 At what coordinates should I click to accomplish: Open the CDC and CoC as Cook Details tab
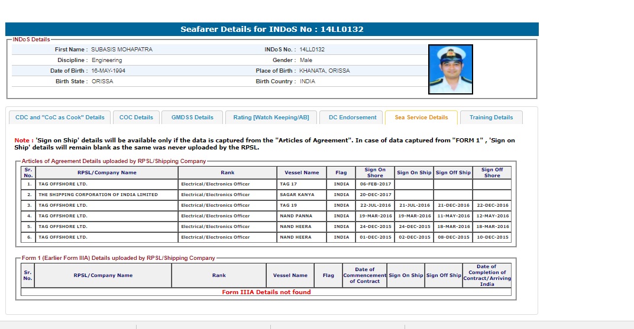tap(59, 118)
